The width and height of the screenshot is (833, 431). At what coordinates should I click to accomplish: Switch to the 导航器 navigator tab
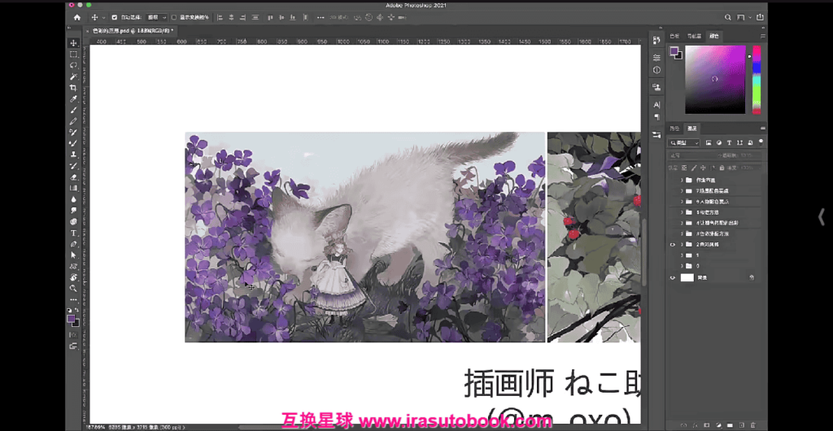[x=695, y=36]
